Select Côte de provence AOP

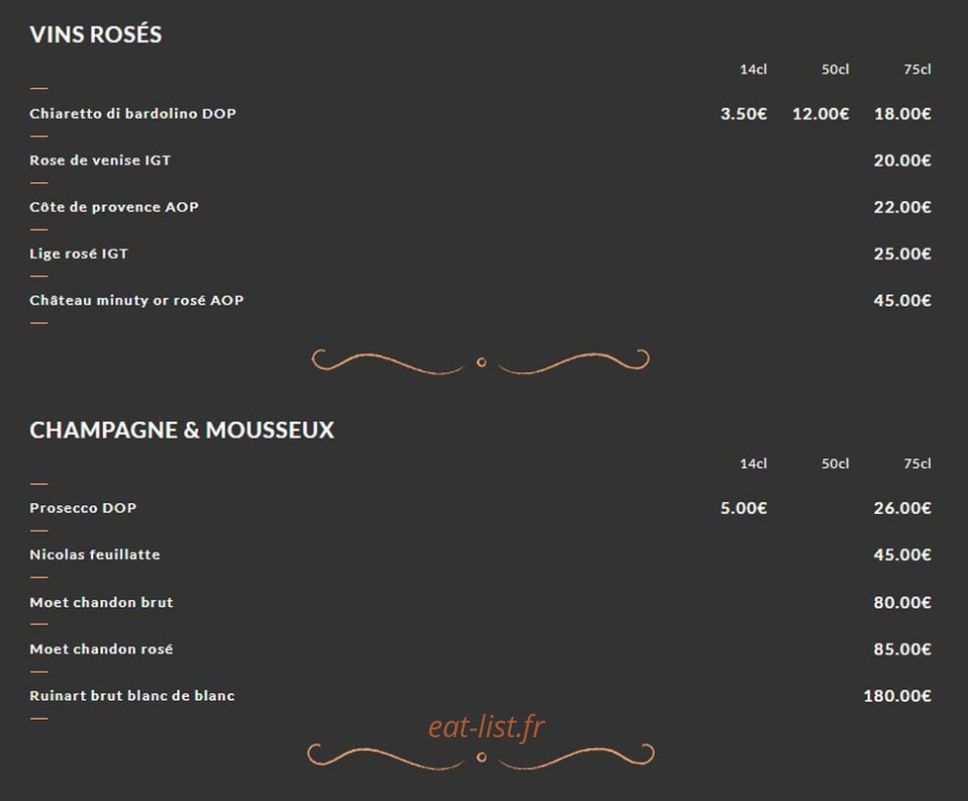pos(115,207)
